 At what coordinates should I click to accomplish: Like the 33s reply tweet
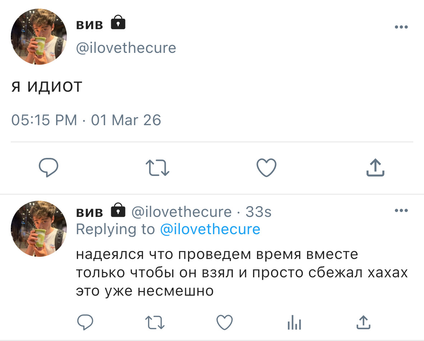(225, 322)
